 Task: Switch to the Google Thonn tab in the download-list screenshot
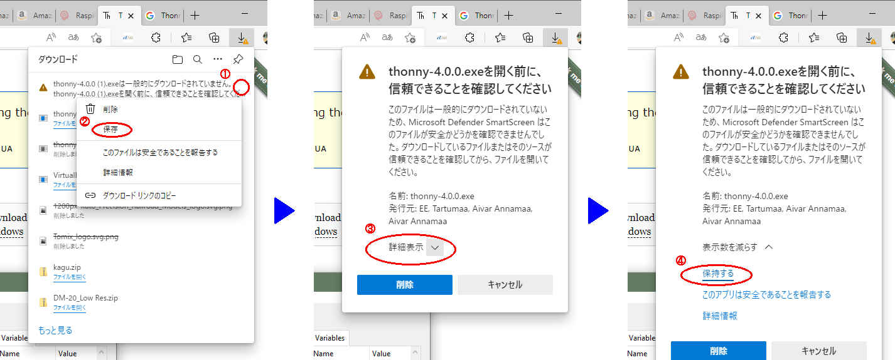click(x=161, y=16)
